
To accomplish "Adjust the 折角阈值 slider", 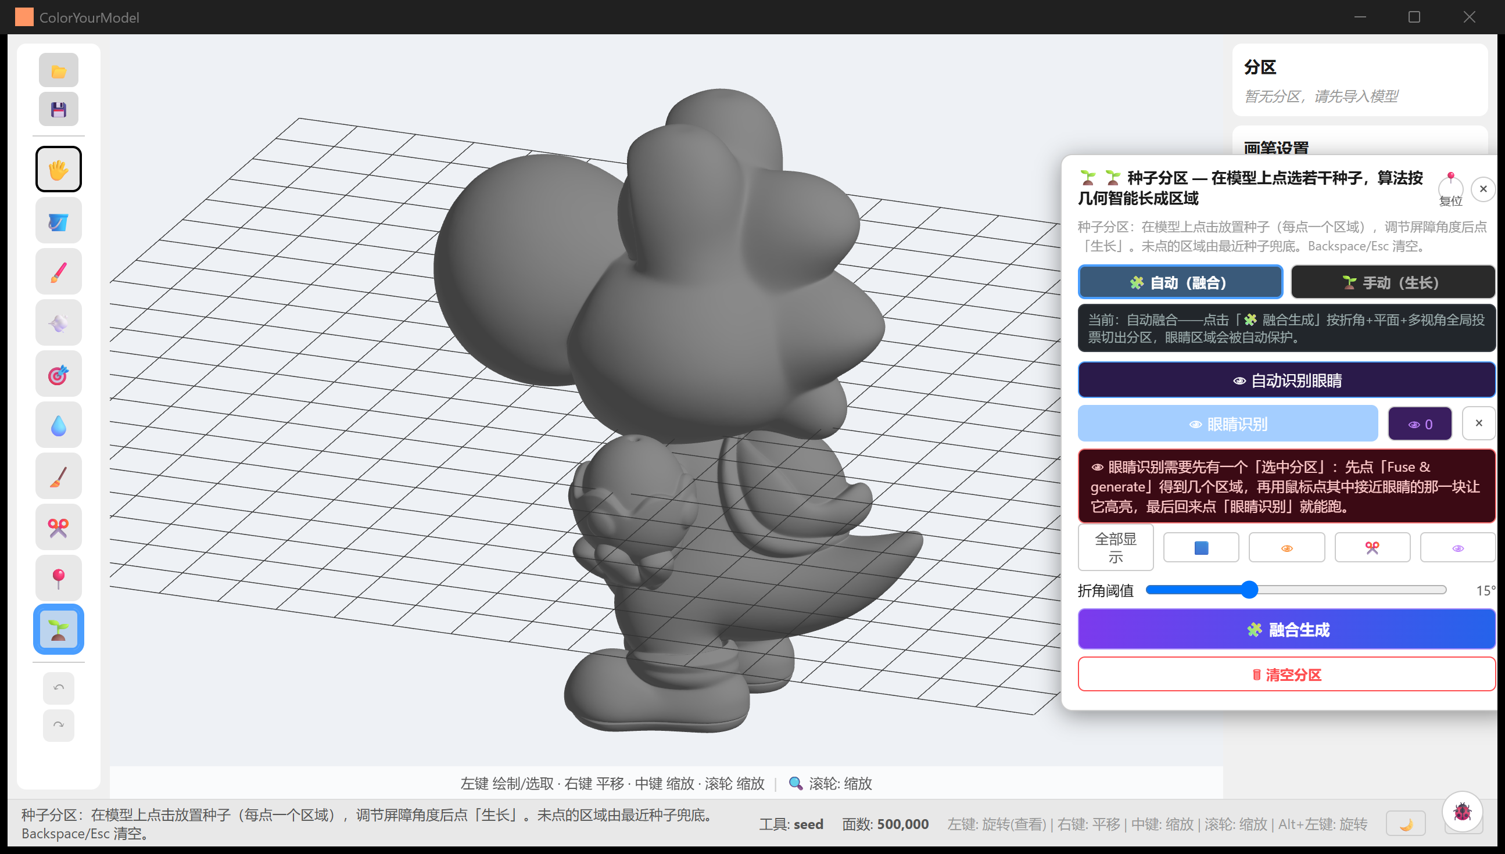I will pyautogui.click(x=1296, y=590).
